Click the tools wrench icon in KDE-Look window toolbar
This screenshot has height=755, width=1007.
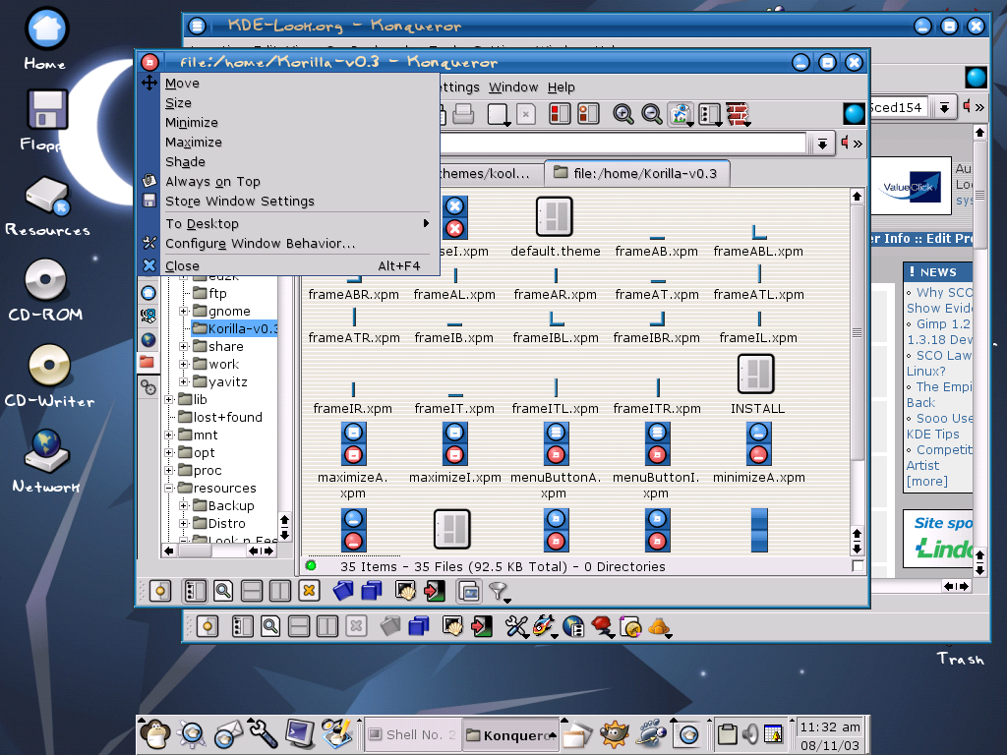(x=515, y=626)
